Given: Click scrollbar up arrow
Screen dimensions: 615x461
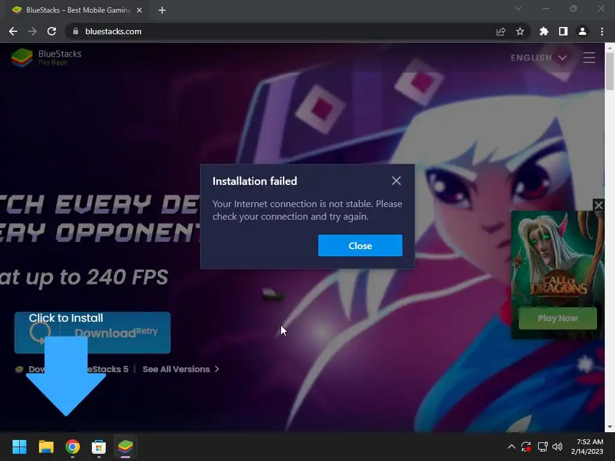Looking at the screenshot, I should 610,47.
